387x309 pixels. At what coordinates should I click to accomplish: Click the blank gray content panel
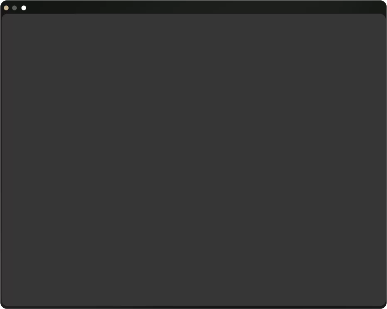click(194, 160)
